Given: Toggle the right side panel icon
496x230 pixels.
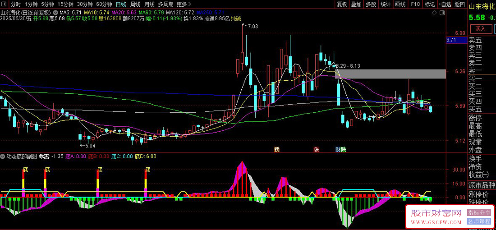Looking at the screenshot, I should click(442, 13).
